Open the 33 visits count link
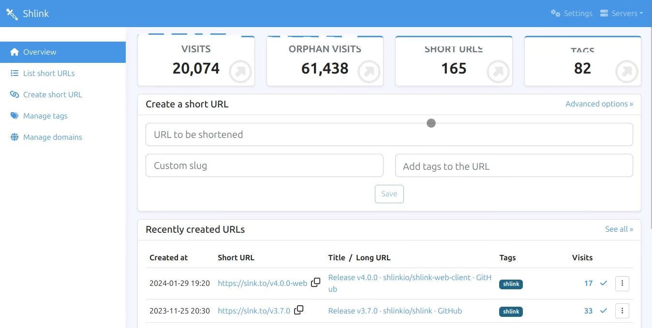Viewport: 652px width, 328px height. click(x=588, y=311)
